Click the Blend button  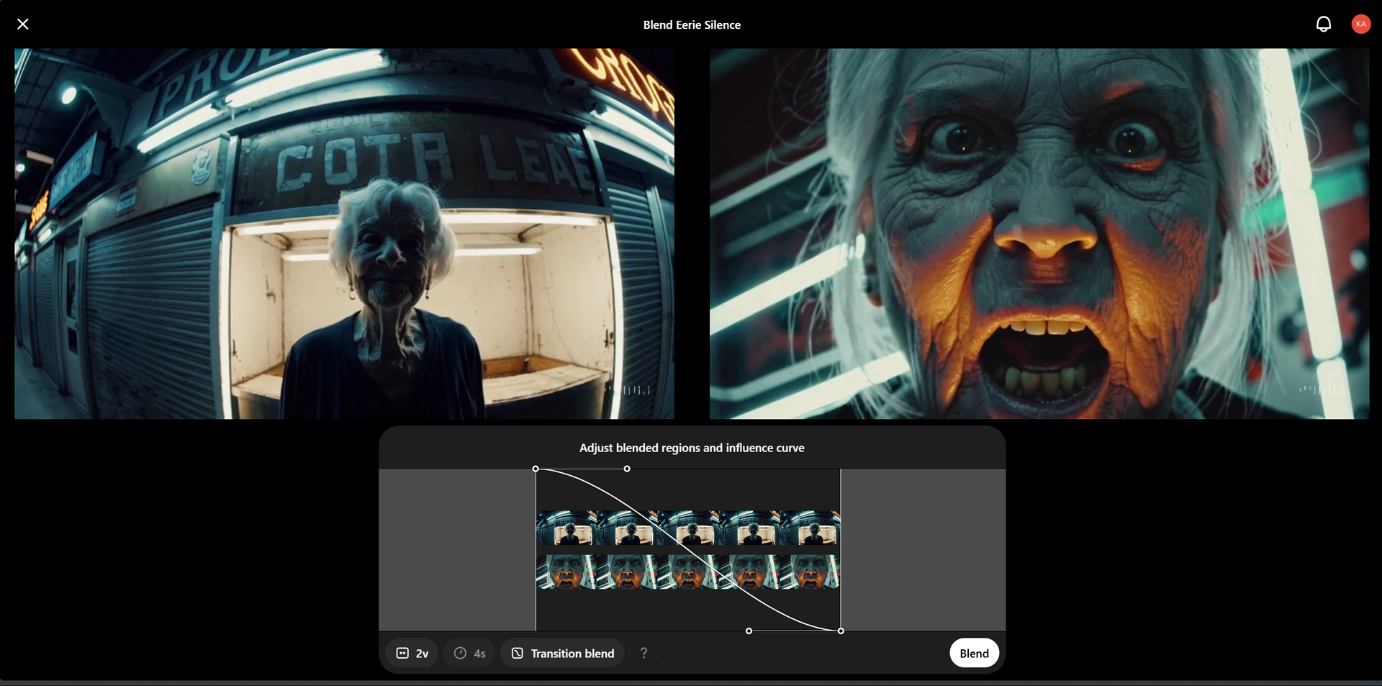tap(974, 653)
